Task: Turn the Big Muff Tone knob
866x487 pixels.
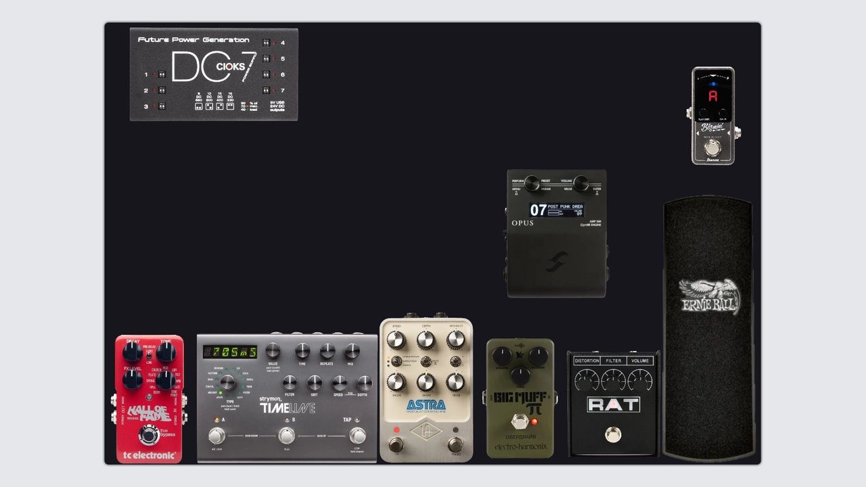Action: tap(520, 376)
